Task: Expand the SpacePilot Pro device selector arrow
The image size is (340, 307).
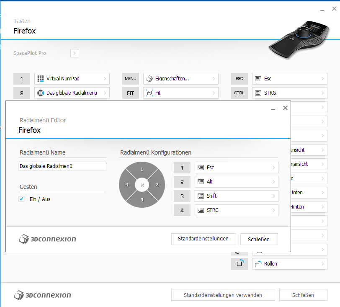Action: pos(74,53)
